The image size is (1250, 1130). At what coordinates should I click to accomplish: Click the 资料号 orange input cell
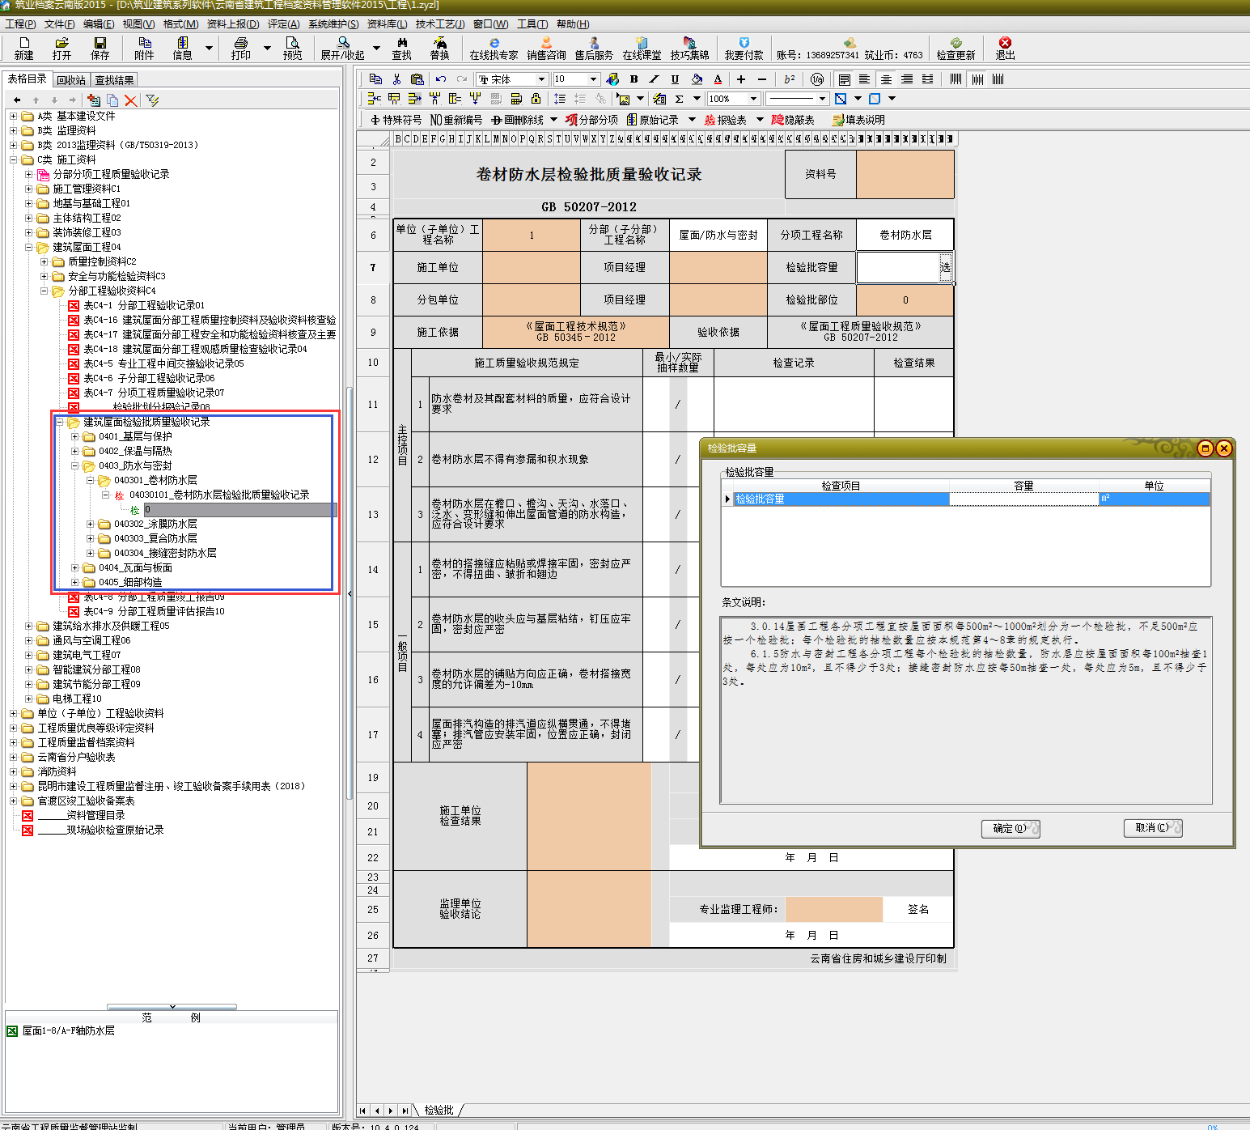tap(905, 174)
